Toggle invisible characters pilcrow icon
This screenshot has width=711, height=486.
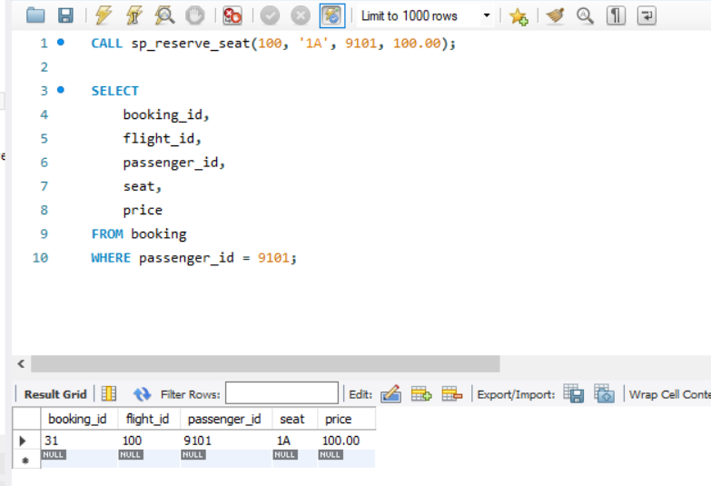point(616,15)
